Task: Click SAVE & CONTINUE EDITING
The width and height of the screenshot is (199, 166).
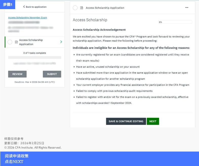Action: point(126,121)
